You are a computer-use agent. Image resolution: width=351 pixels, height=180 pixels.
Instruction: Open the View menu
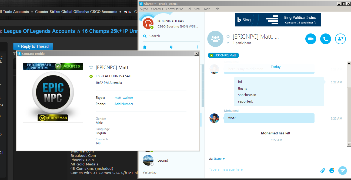198,9
